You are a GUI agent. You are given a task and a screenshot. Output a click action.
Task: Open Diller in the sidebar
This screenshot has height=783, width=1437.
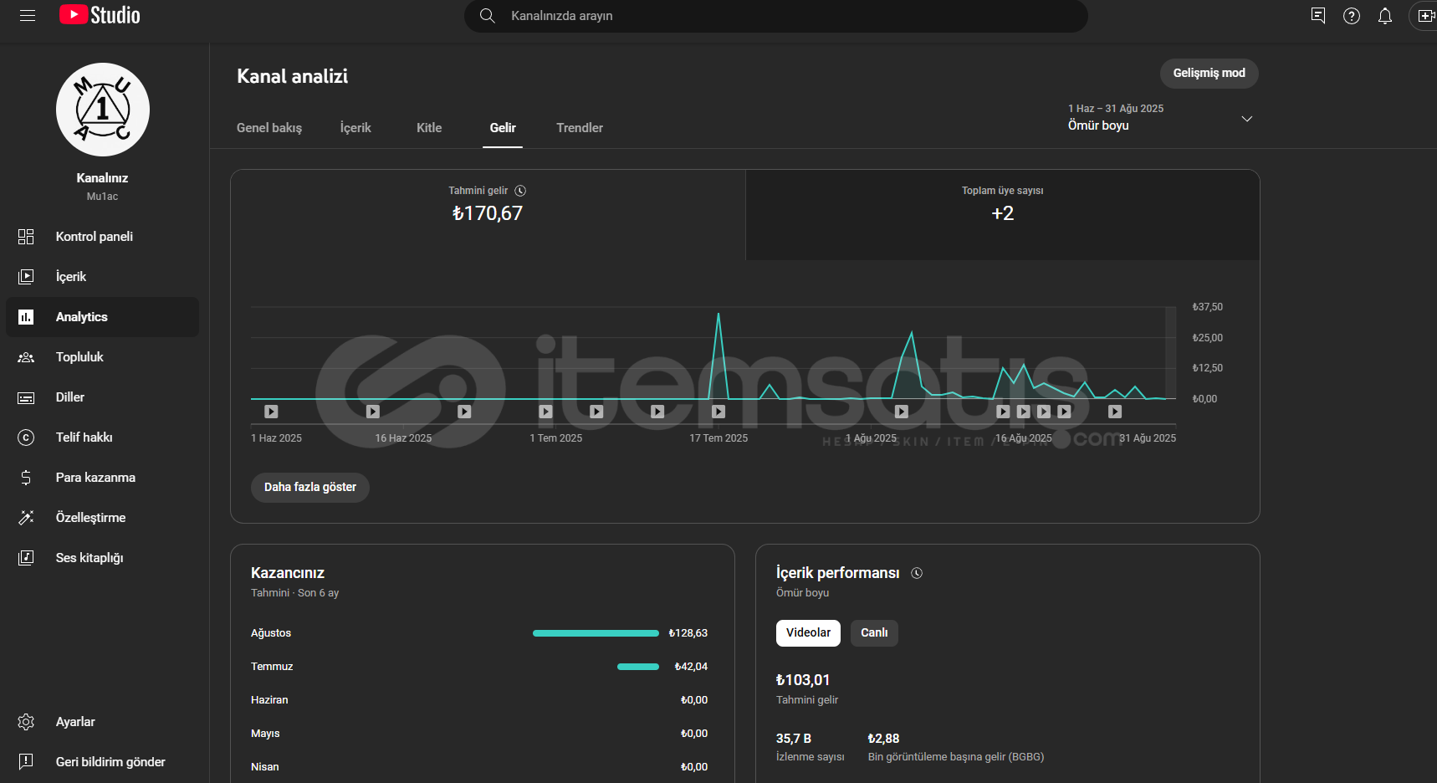point(103,397)
